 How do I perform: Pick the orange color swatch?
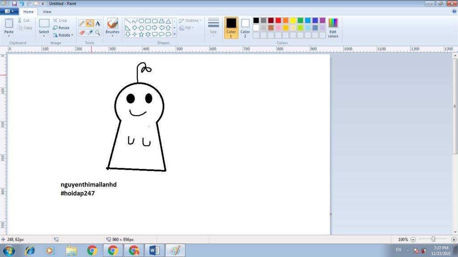click(286, 21)
